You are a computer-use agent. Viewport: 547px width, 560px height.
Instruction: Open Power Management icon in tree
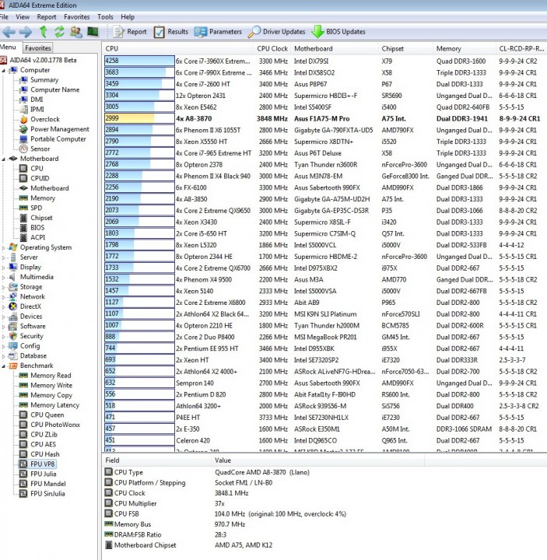coord(23,129)
